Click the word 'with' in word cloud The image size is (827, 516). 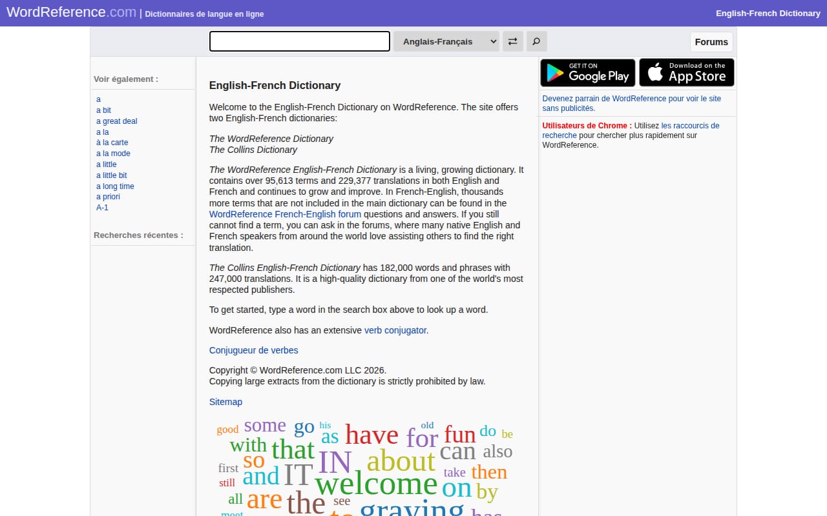point(248,445)
